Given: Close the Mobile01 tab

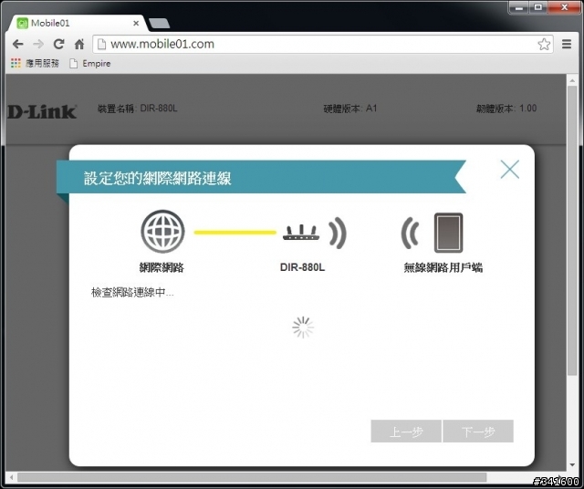Looking at the screenshot, I should (x=136, y=23).
